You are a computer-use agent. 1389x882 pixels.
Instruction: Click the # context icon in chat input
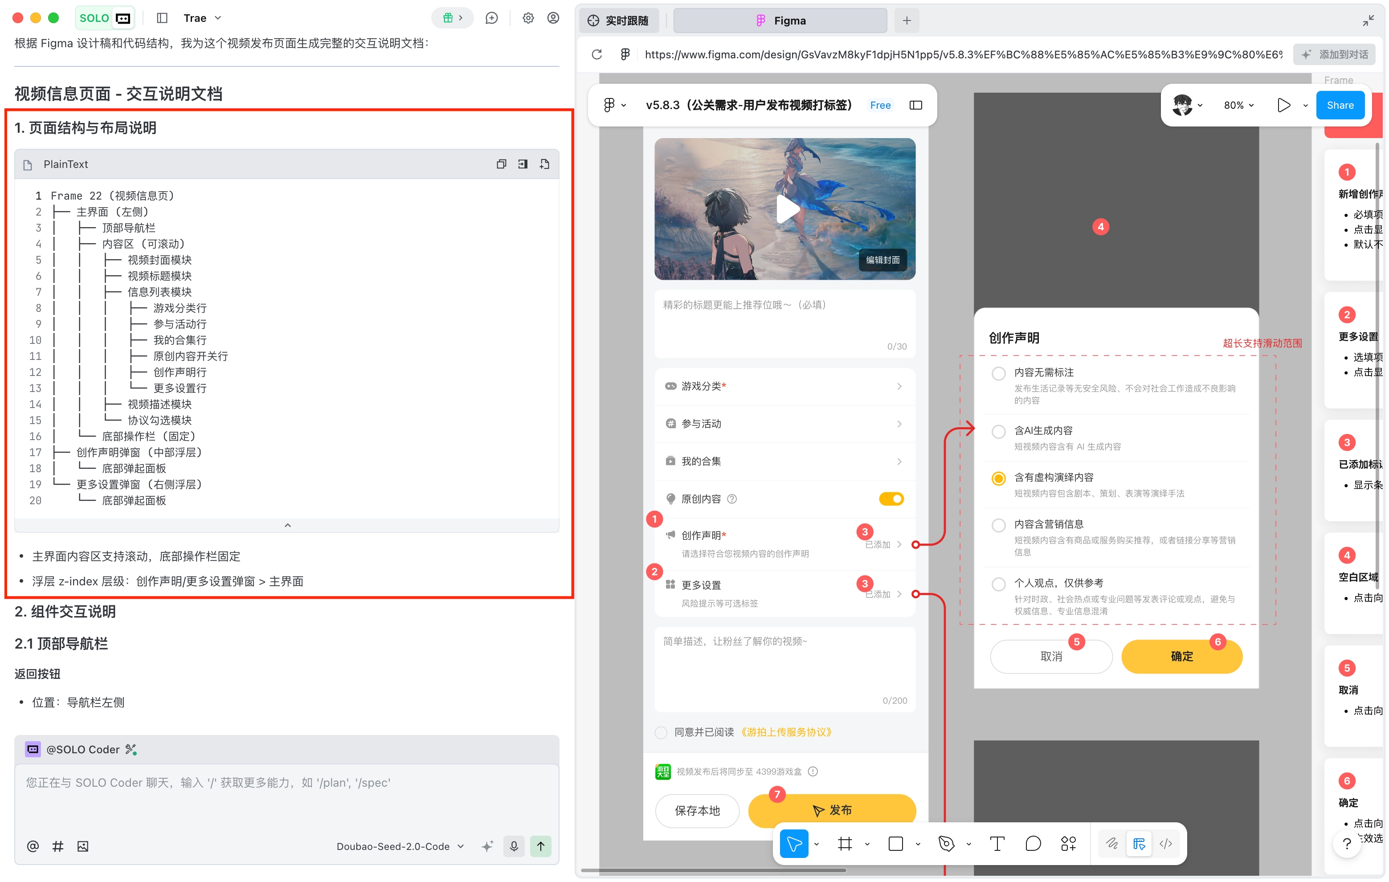[x=57, y=846]
